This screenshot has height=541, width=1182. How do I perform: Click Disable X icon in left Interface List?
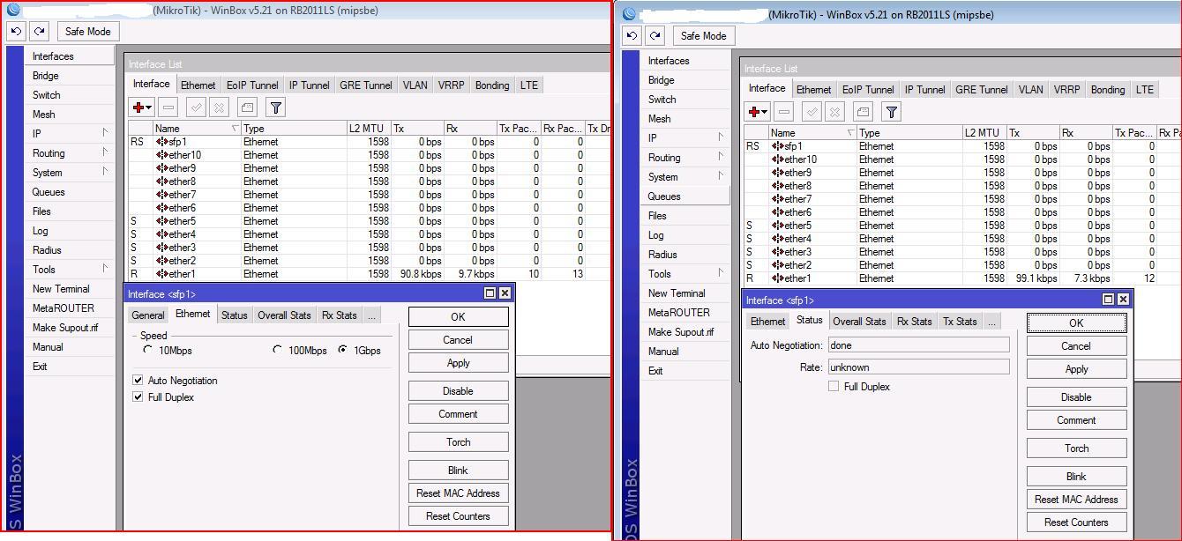click(219, 107)
